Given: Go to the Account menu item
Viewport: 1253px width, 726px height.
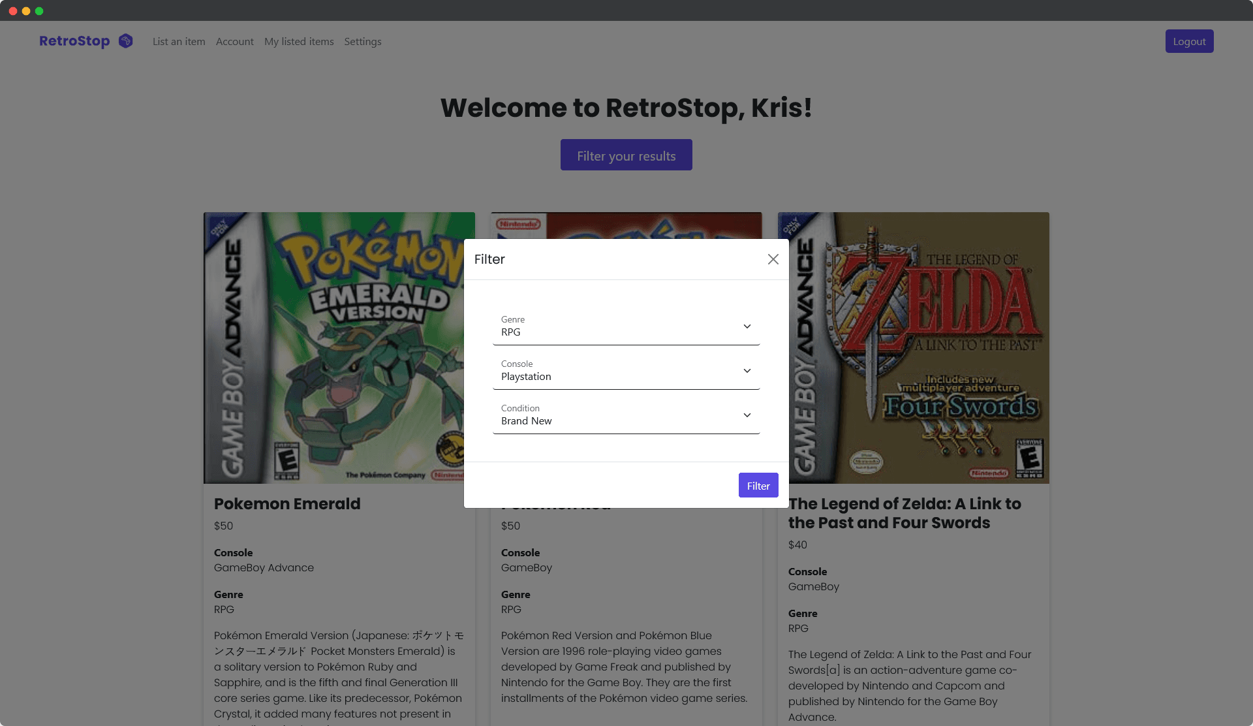Looking at the screenshot, I should pyautogui.click(x=235, y=41).
